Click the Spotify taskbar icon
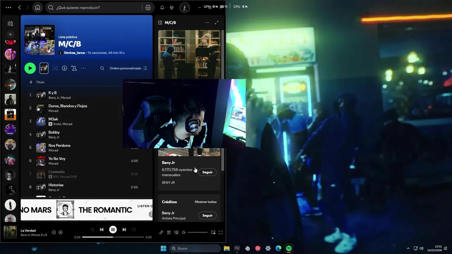The height and width of the screenshot is (254, 452). tap(289, 248)
